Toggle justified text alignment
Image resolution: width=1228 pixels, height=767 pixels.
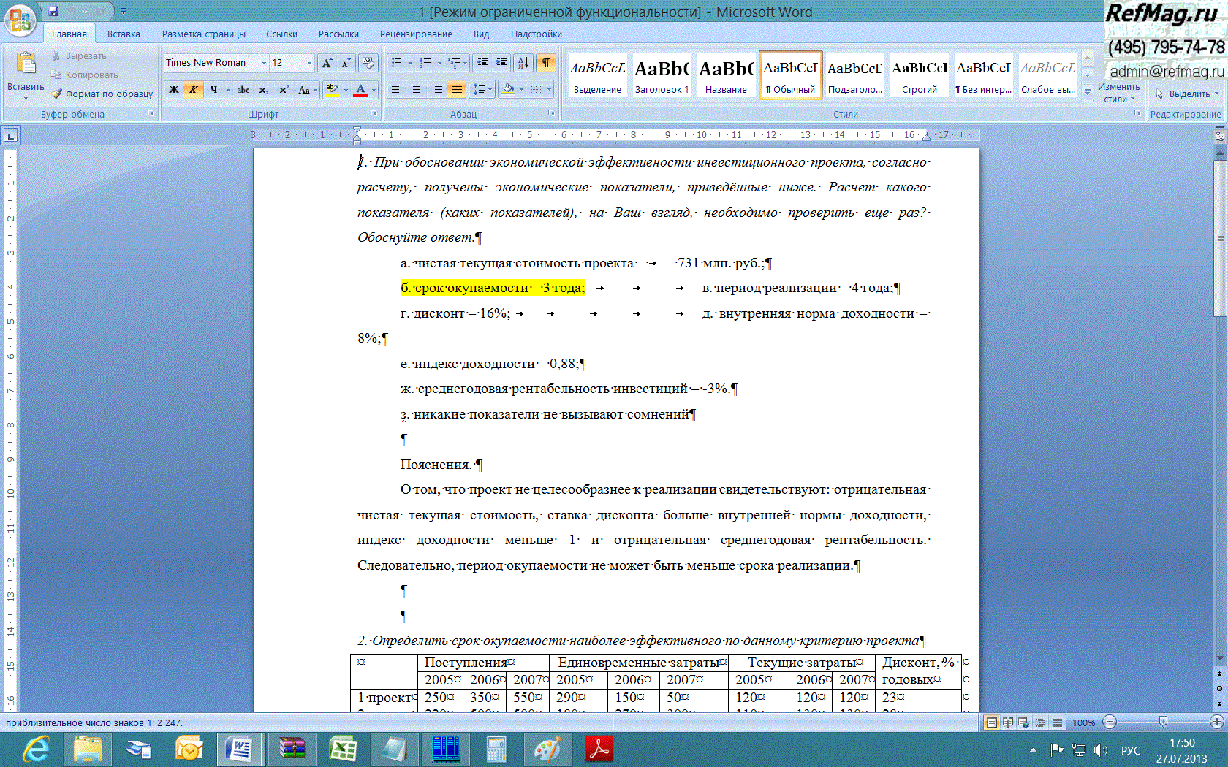coord(457,89)
